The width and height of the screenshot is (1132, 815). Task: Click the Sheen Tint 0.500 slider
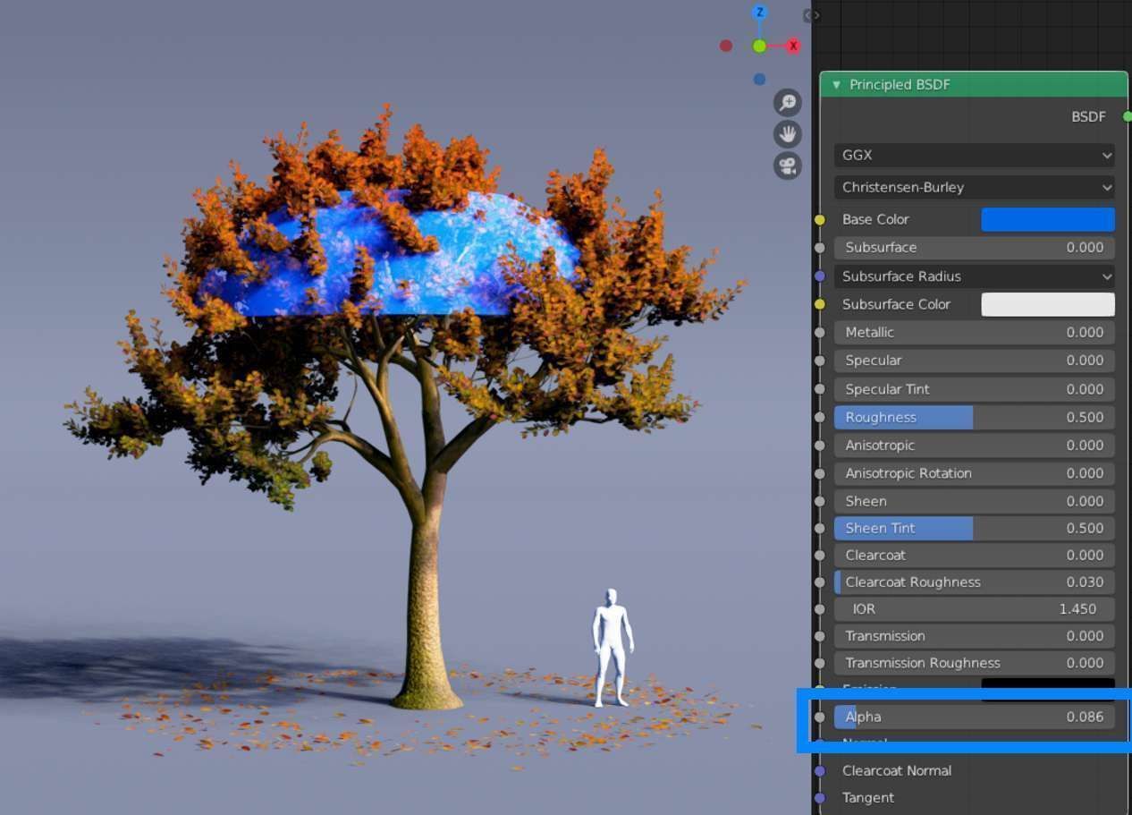click(x=975, y=528)
